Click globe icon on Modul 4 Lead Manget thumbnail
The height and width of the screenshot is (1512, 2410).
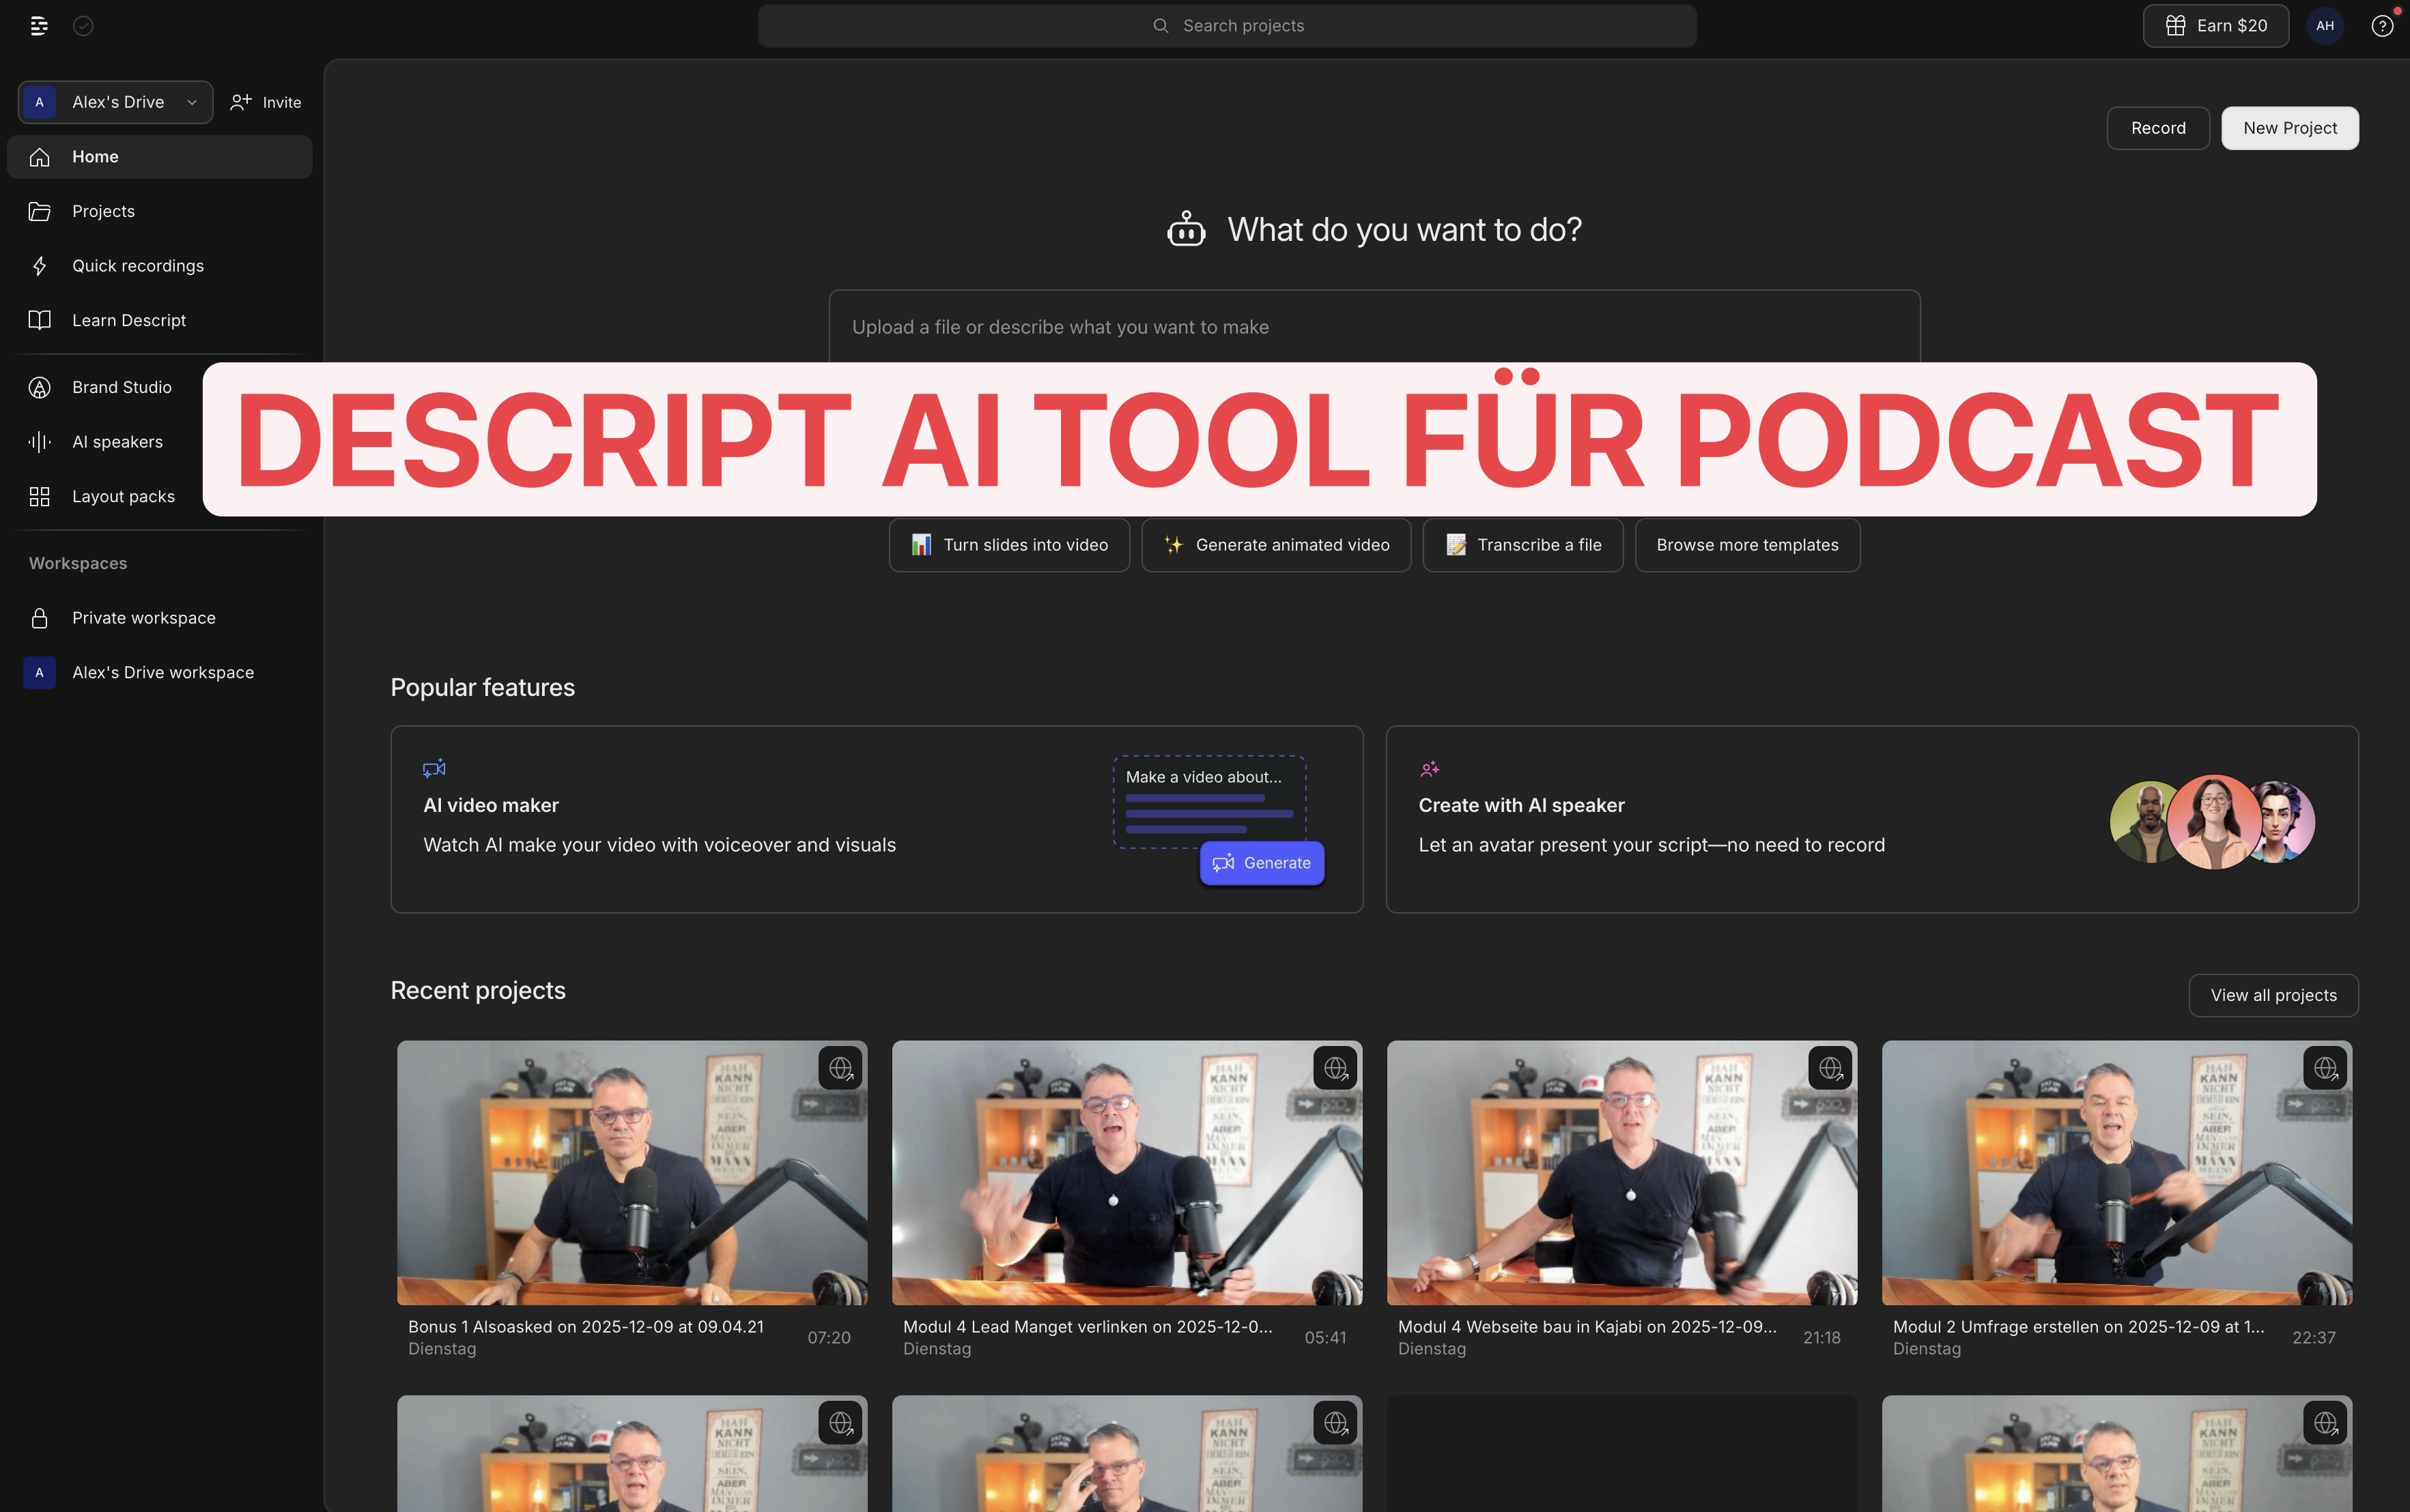tap(1335, 1068)
